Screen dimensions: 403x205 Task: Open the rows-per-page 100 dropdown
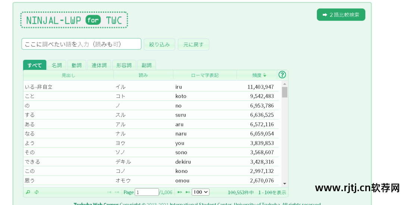coord(200,192)
